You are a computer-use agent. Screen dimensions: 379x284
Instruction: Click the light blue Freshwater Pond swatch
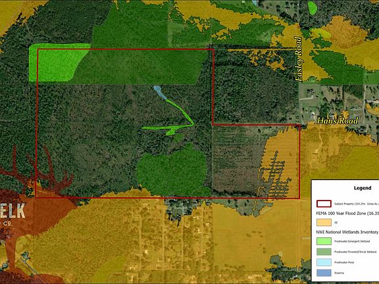pos(324,262)
